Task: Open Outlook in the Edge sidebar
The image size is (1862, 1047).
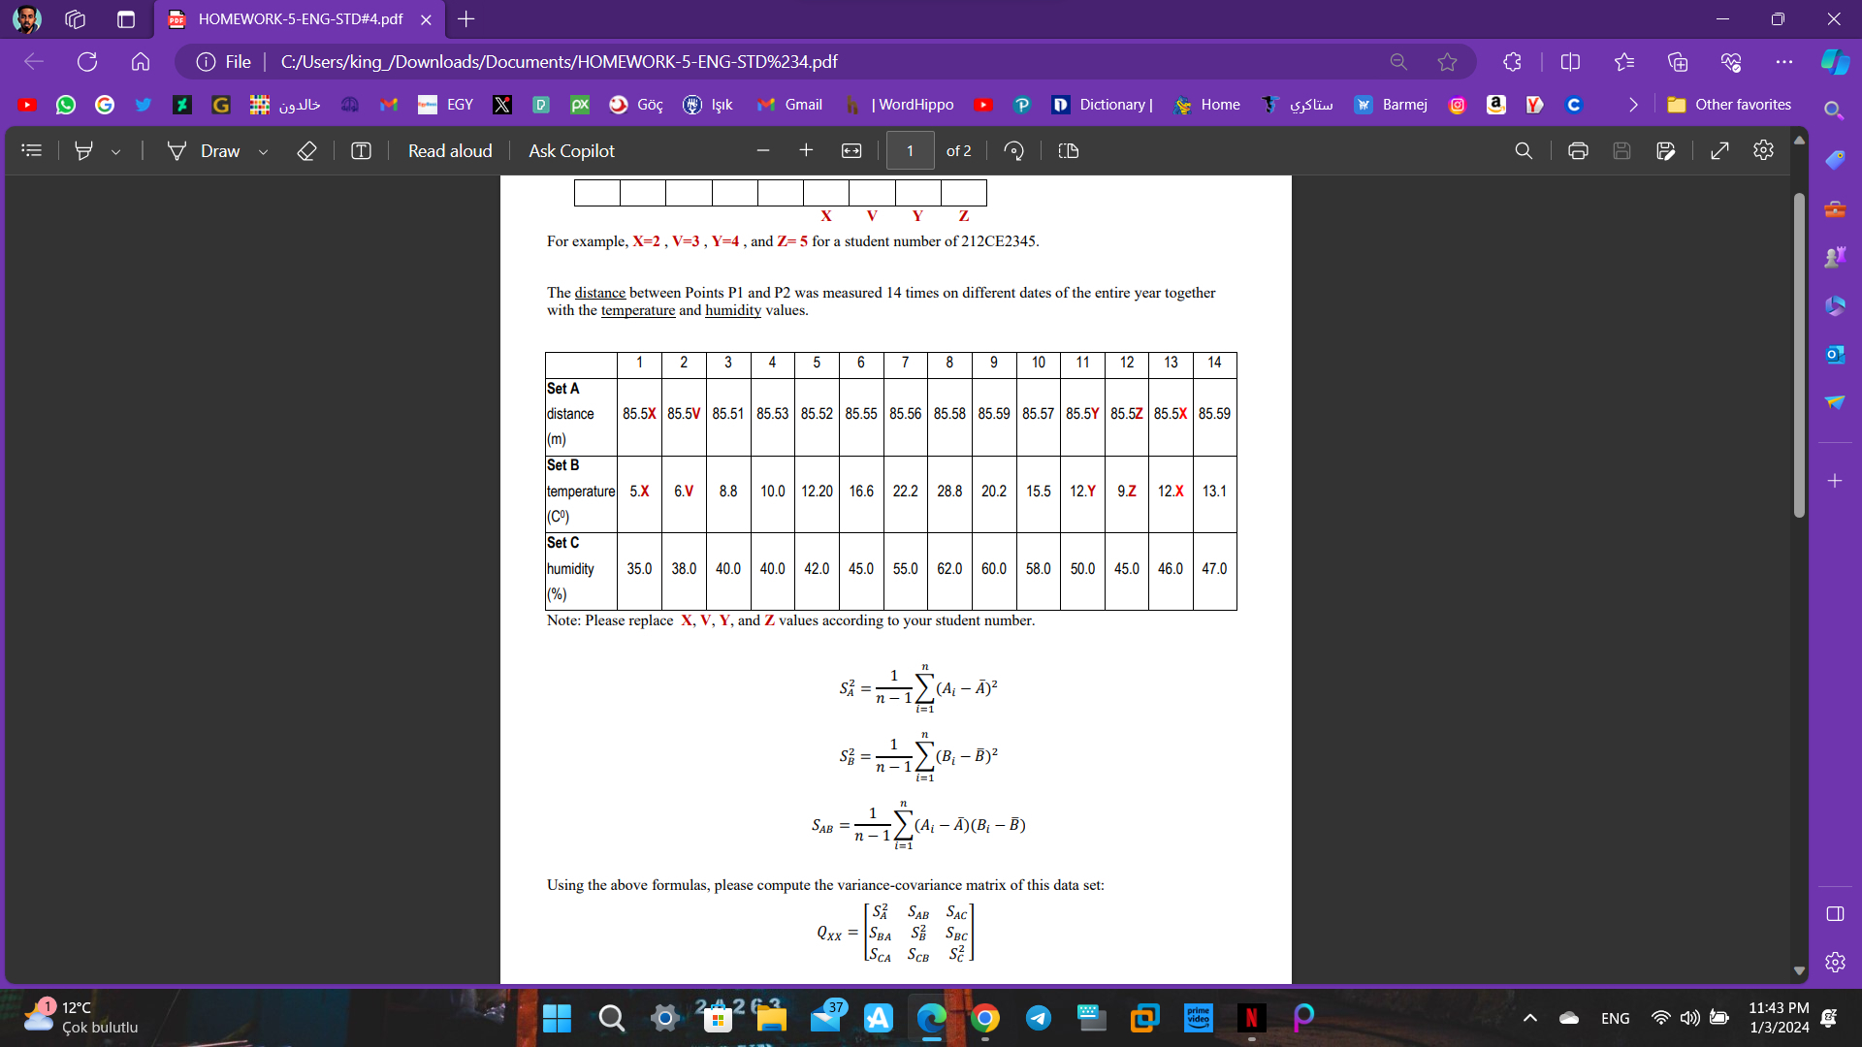Action: (x=1835, y=354)
